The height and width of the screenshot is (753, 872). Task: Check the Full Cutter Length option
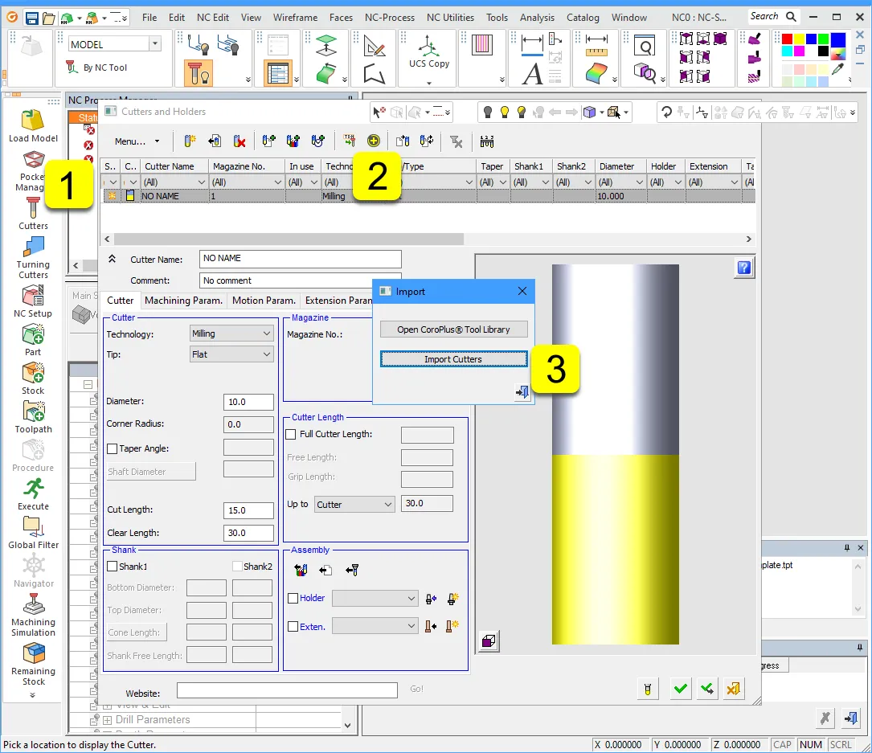click(292, 435)
